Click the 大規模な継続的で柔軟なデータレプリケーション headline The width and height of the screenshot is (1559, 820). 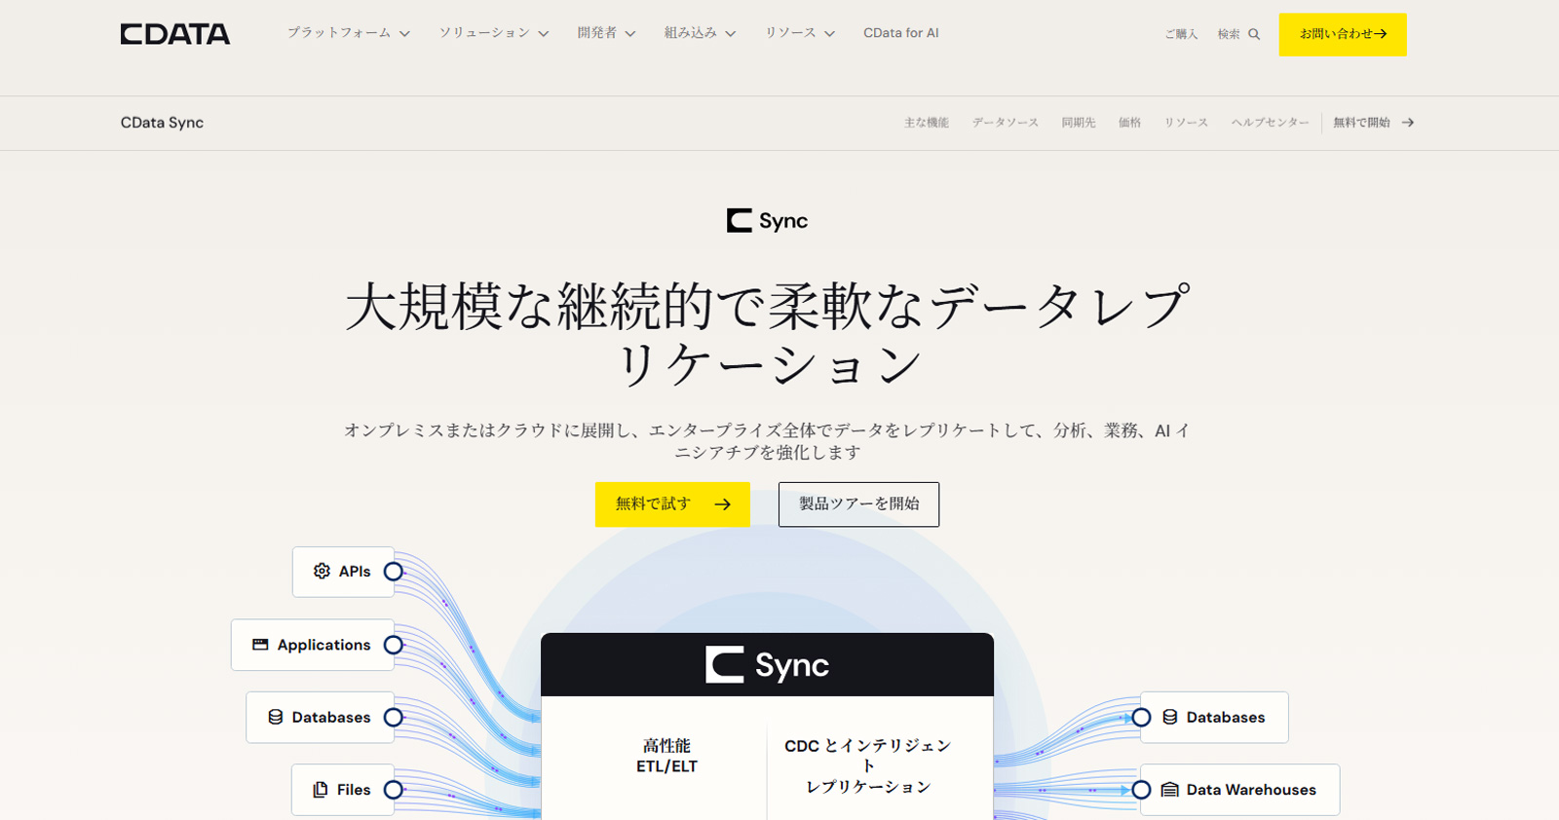click(767, 335)
